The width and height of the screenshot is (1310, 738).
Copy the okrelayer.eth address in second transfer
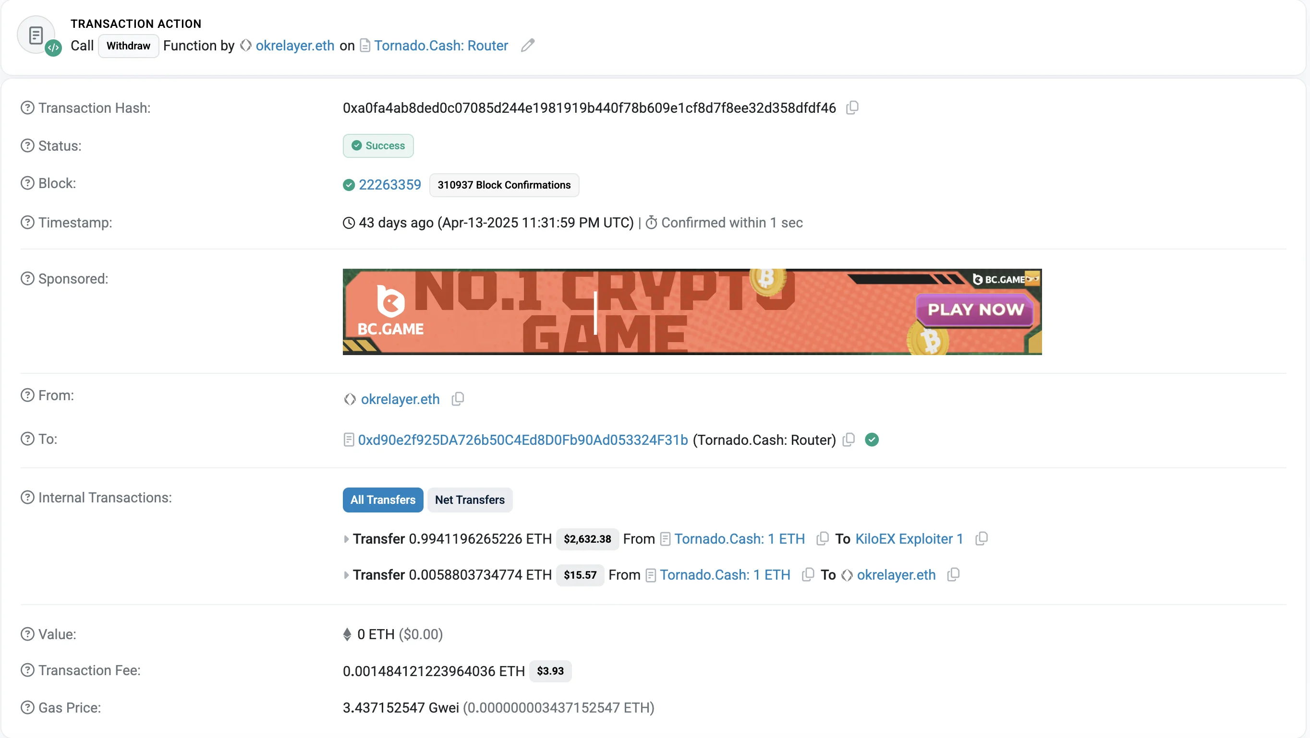(953, 575)
